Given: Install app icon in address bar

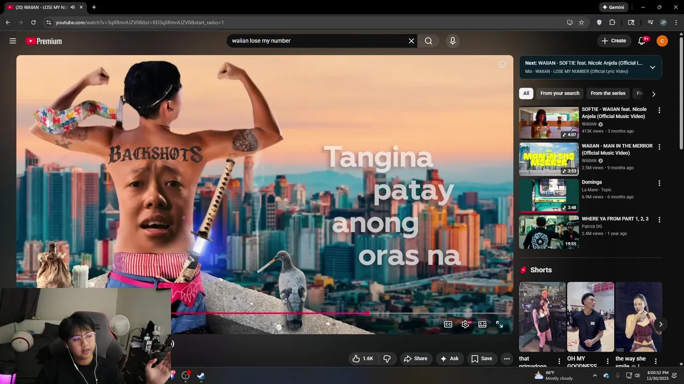Looking at the screenshot, I should point(570,22).
